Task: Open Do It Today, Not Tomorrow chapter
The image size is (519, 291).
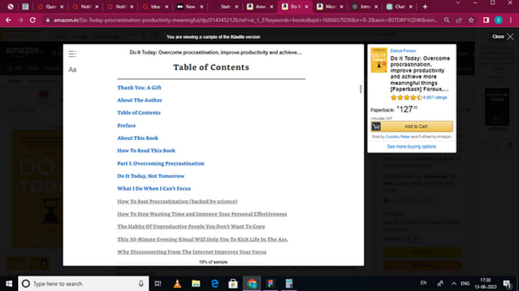Action: point(151,176)
